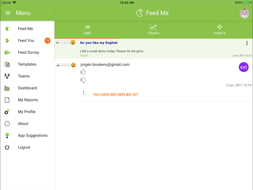
Task: Open Dashboard menu item
Action: point(27,88)
